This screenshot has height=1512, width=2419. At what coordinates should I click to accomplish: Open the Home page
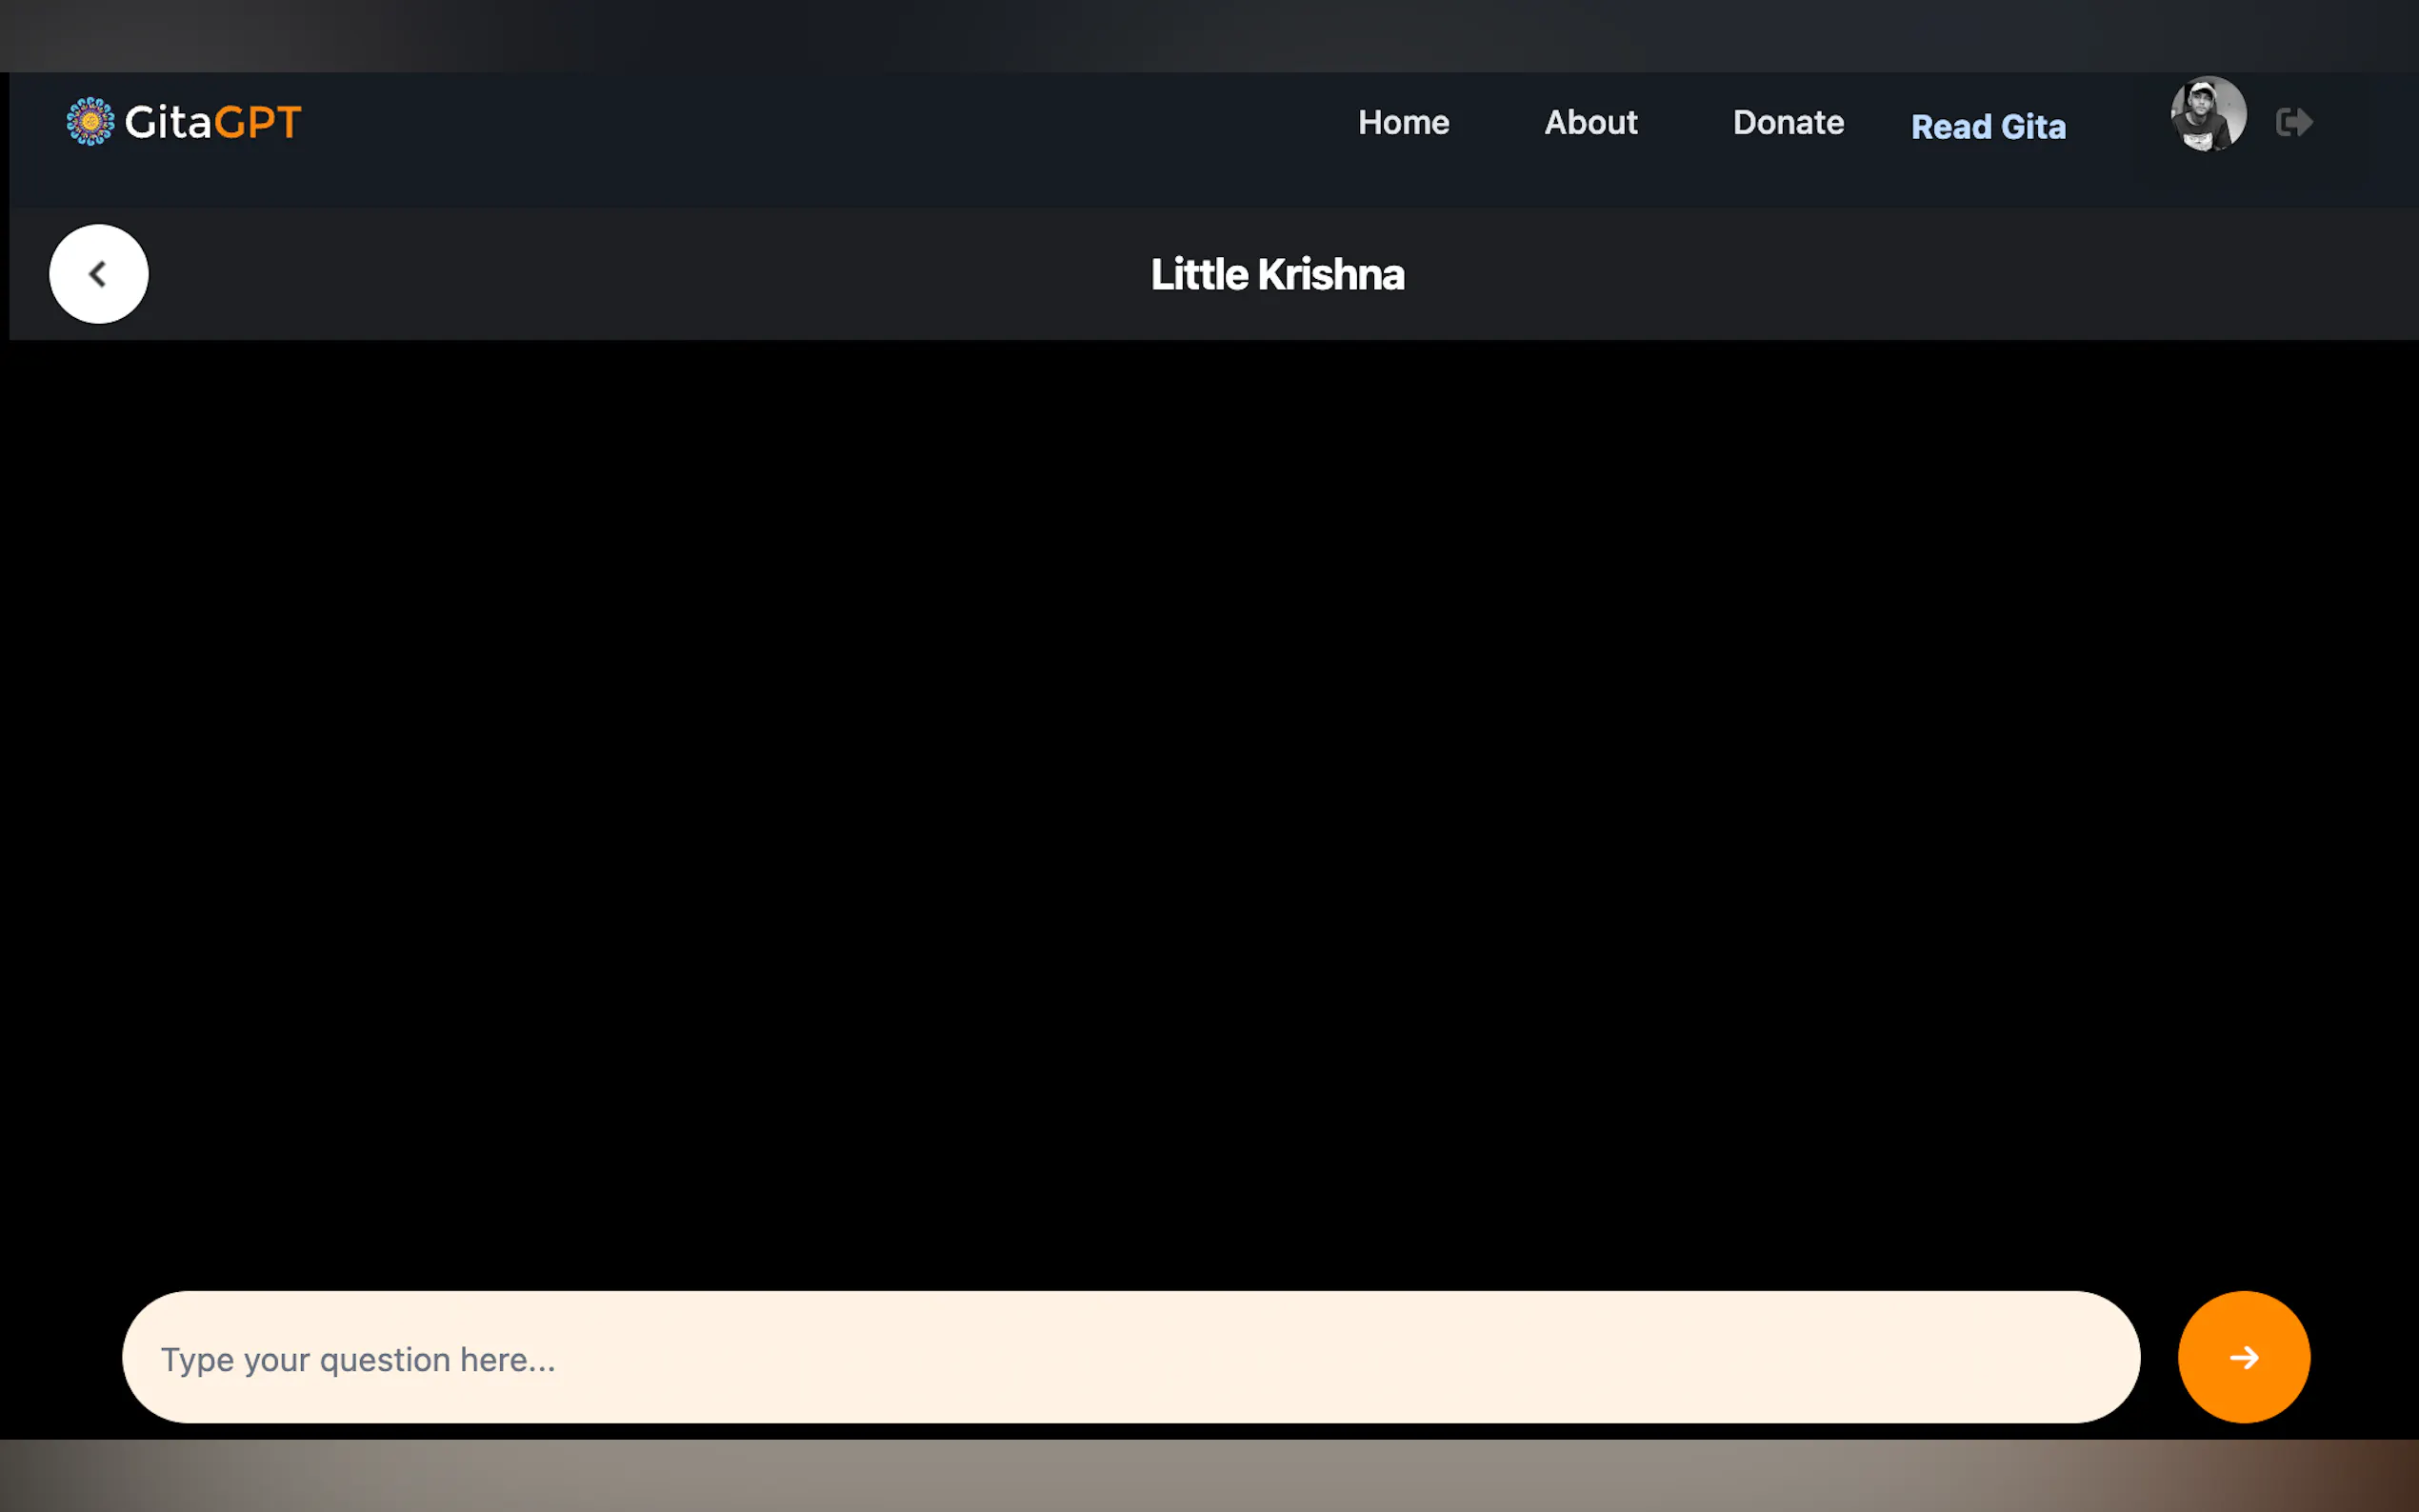1403,122
